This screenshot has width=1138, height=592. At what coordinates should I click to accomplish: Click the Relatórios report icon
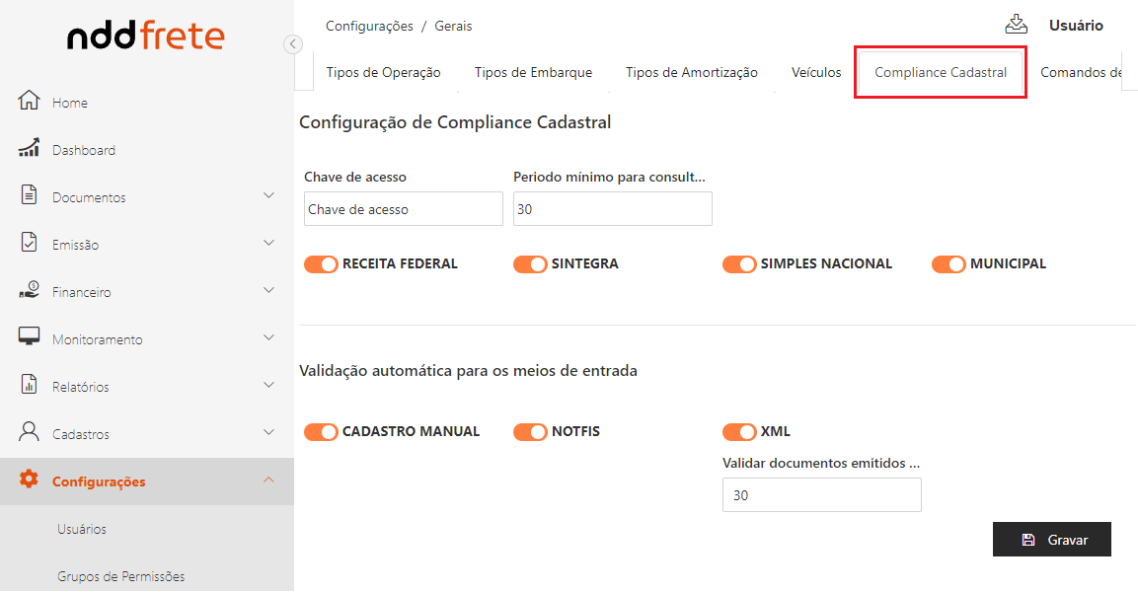point(30,385)
